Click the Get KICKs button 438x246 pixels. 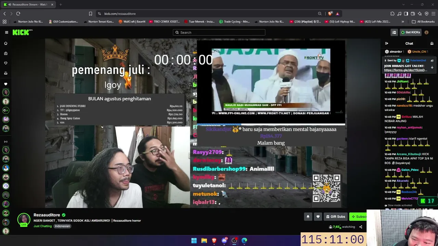(x=411, y=32)
